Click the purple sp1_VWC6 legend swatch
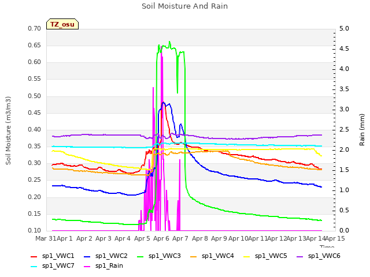The width and height of the screenshot is (370, 277). [x=300, y=256]
